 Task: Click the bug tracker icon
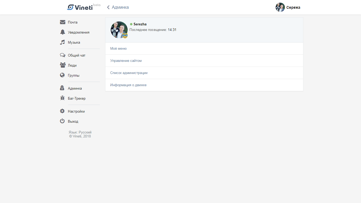pyautogui.click(x=62, y=98)
